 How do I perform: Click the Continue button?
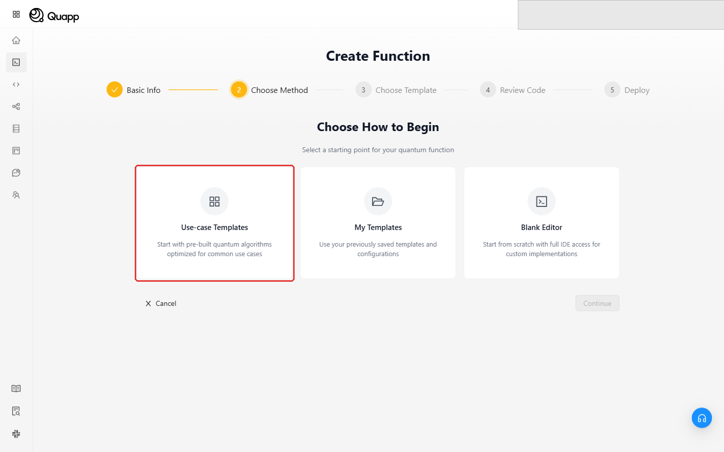click(597, 303)
